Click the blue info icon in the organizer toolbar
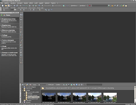Viewport: 136px width, 105px height. pyautogui.click(x=76, y=85)
